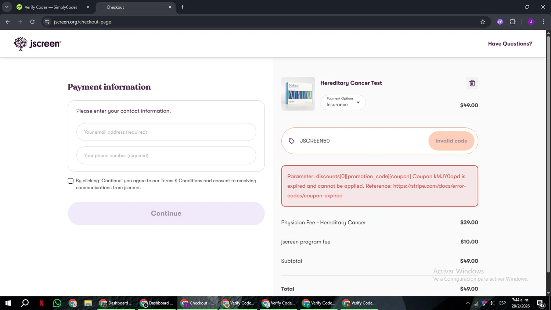This screenshot has width=551, height=310.
Task: Click the address bar URL
Action: [82, 22]
